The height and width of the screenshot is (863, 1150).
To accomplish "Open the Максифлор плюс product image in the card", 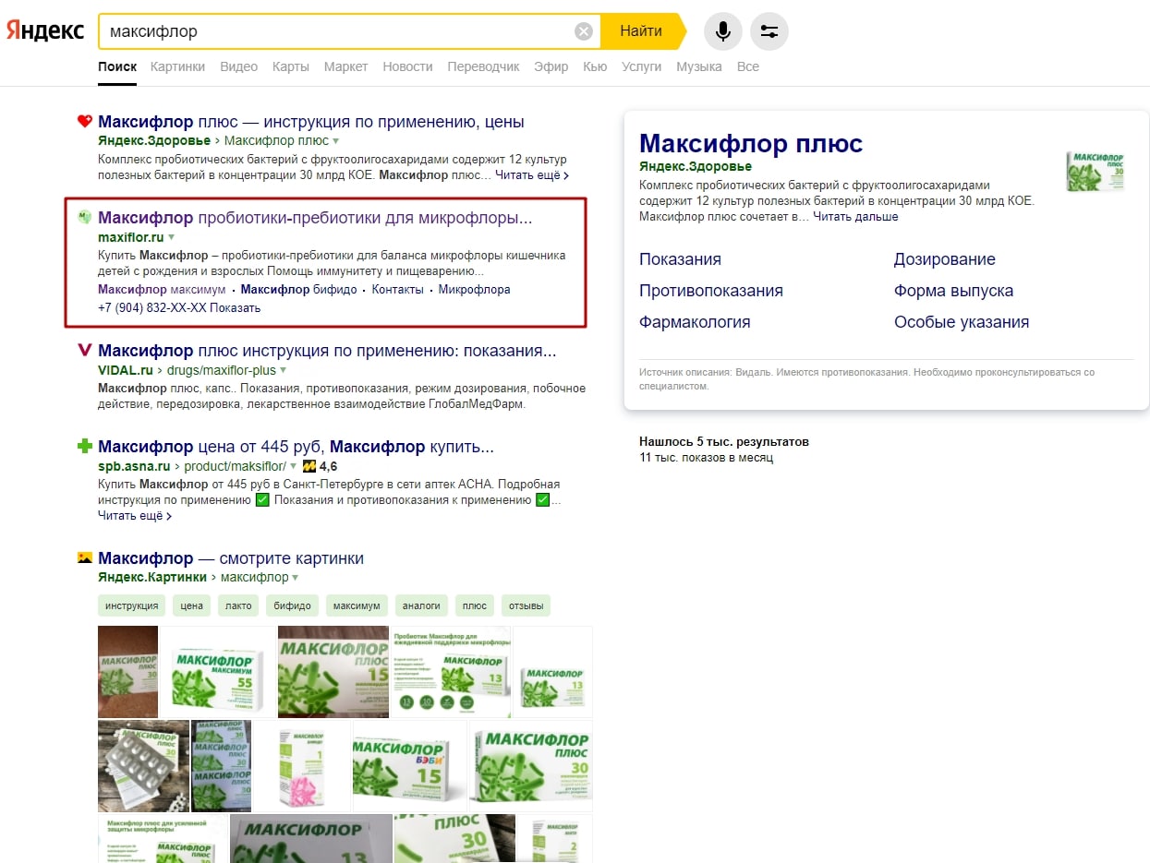I will pos(1096,172).
